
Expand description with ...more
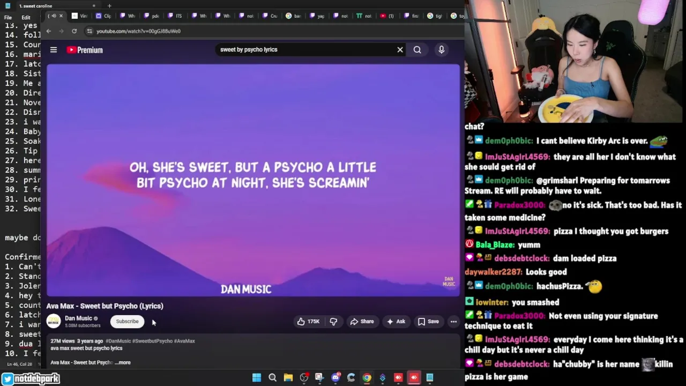point(123,362)
